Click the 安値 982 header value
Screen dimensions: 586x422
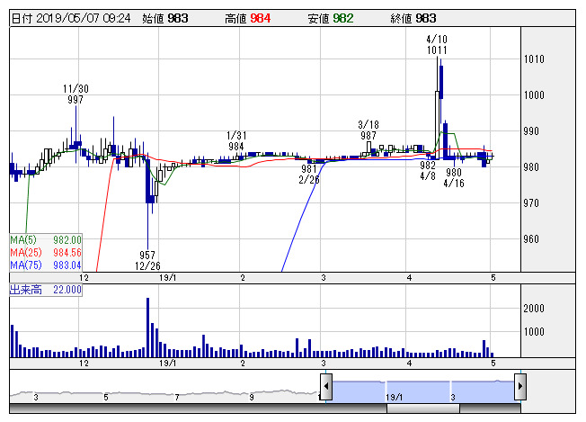331,18
